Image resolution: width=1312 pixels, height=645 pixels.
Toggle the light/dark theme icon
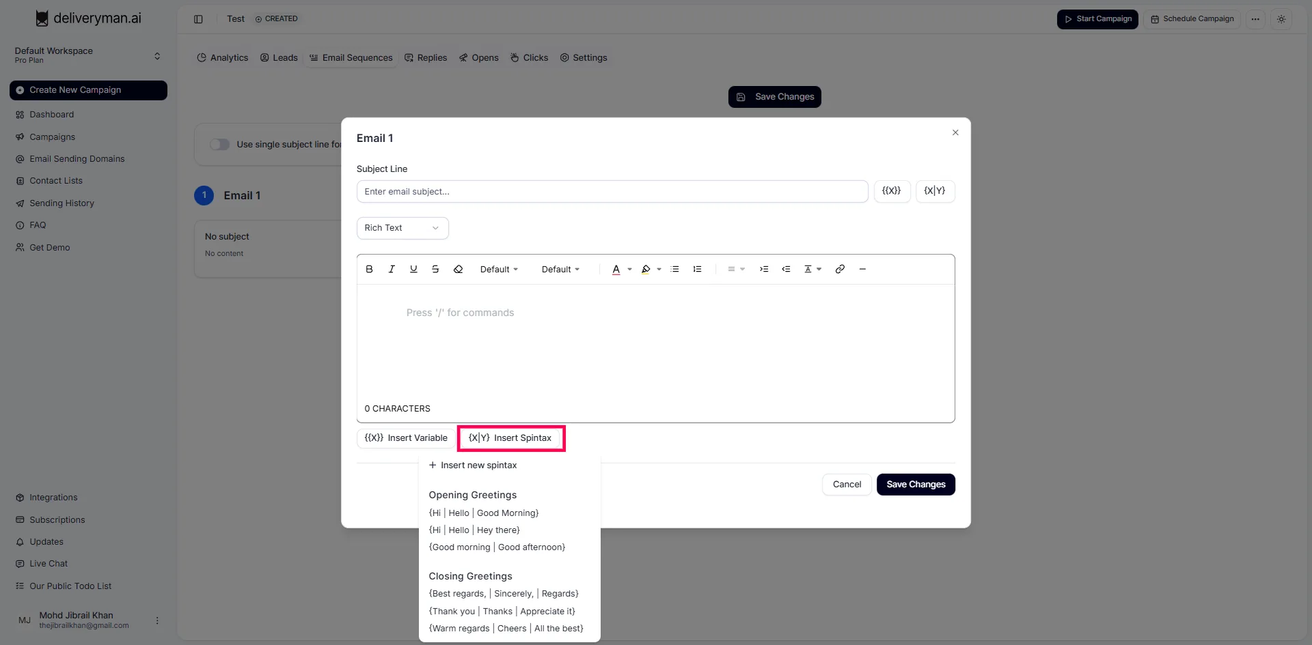1281,19
